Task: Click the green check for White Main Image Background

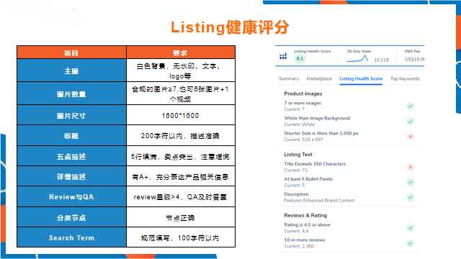Action: tap(411, 121)
